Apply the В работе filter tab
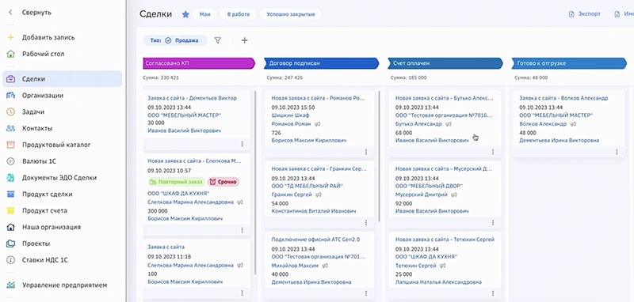 pyautogui.click(x=239, y=14)
